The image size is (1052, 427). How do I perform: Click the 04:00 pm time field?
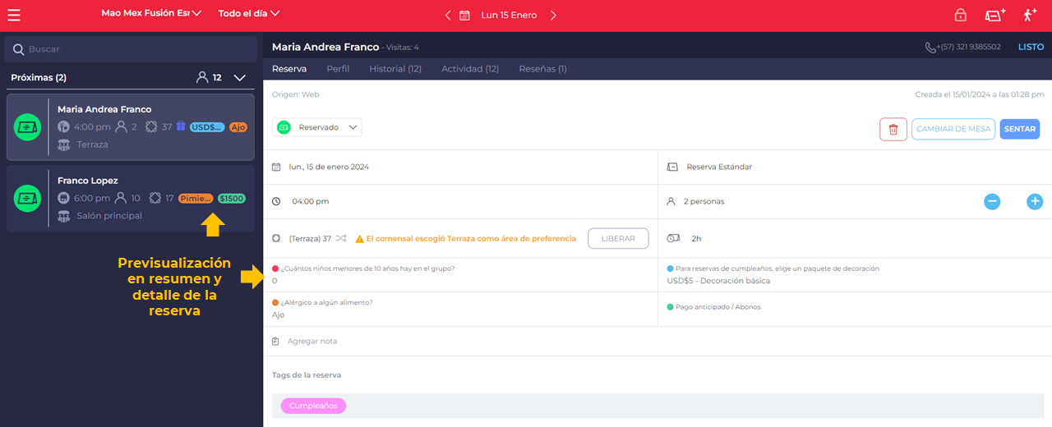pyautogui.click(x=311, y=201)
